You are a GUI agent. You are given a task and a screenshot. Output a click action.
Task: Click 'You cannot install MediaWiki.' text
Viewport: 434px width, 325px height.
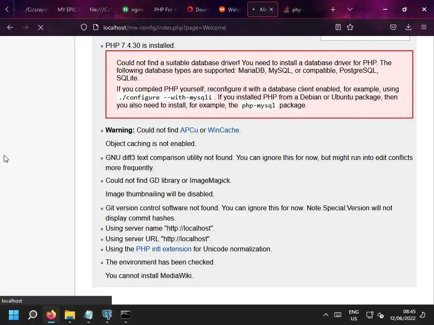(x=149, y=276)
